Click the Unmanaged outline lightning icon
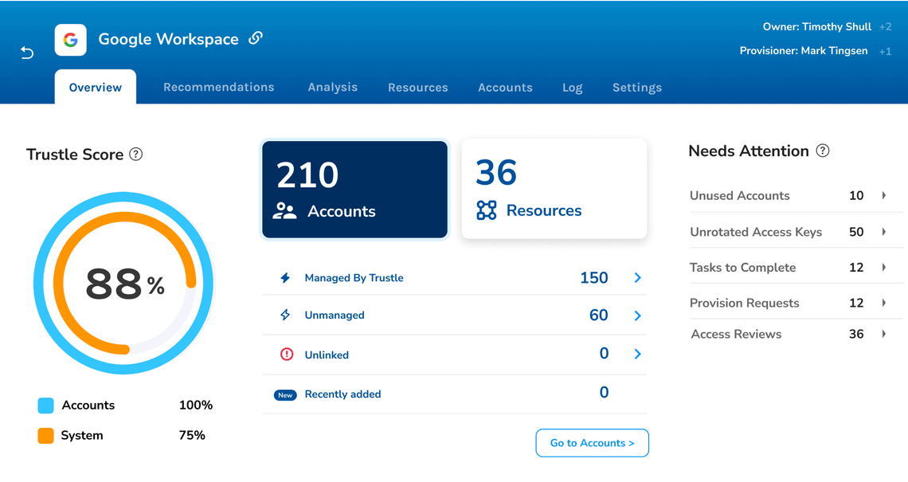Screen dimensions: 908x482 tap(285, 315)
